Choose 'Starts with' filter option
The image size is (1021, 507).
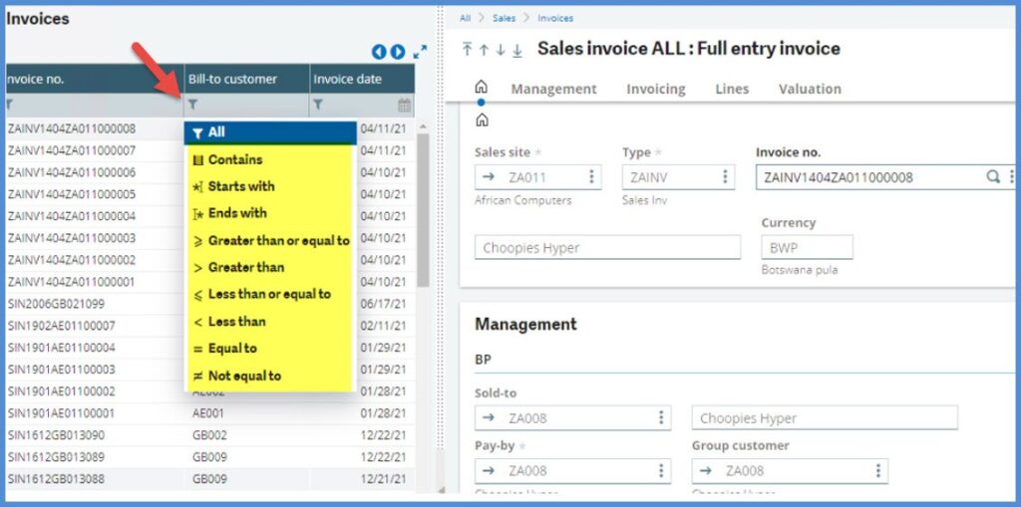tap(240, 186)
